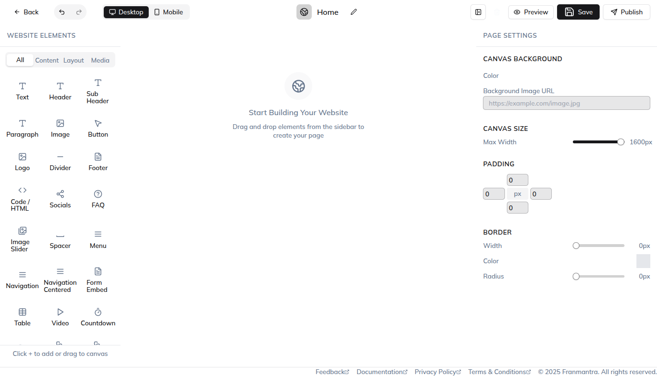Add the FAQ element
The height and width of the screenshot is (376, 657).
98,199
